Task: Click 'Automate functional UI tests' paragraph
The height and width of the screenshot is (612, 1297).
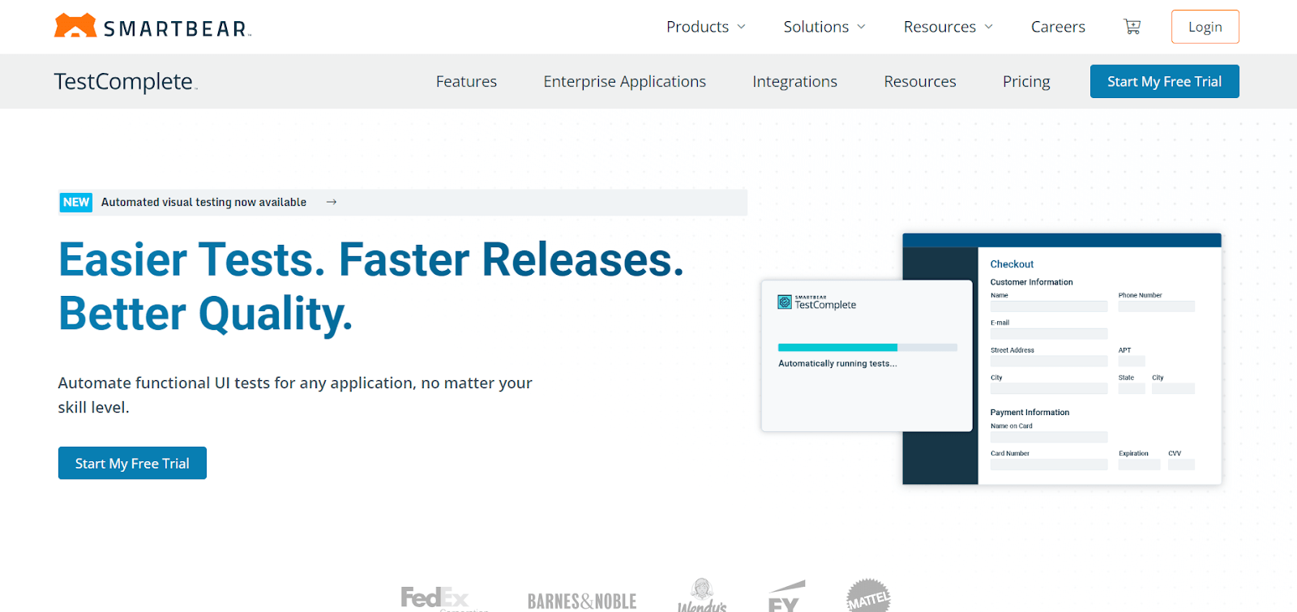Action: pyautogui.click(x=295, y=395)
